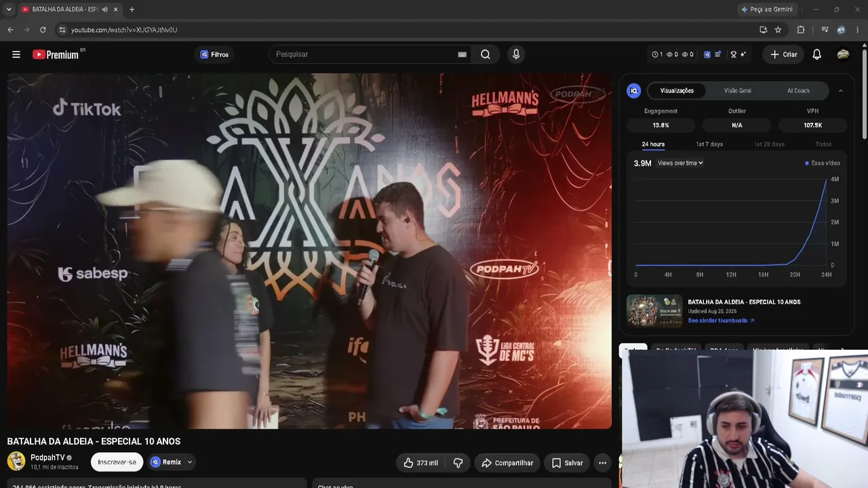Open the PodpahTV channel name link
The height and width of the screenshot is (488, 868).
point(47,458)
